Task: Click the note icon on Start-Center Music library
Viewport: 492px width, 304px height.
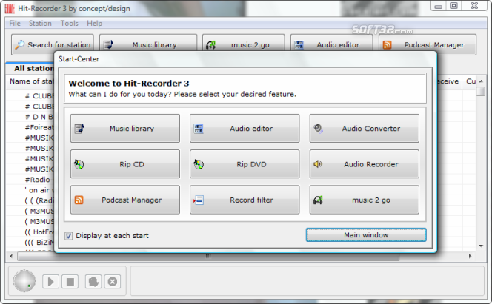Action: coord(79,129)
